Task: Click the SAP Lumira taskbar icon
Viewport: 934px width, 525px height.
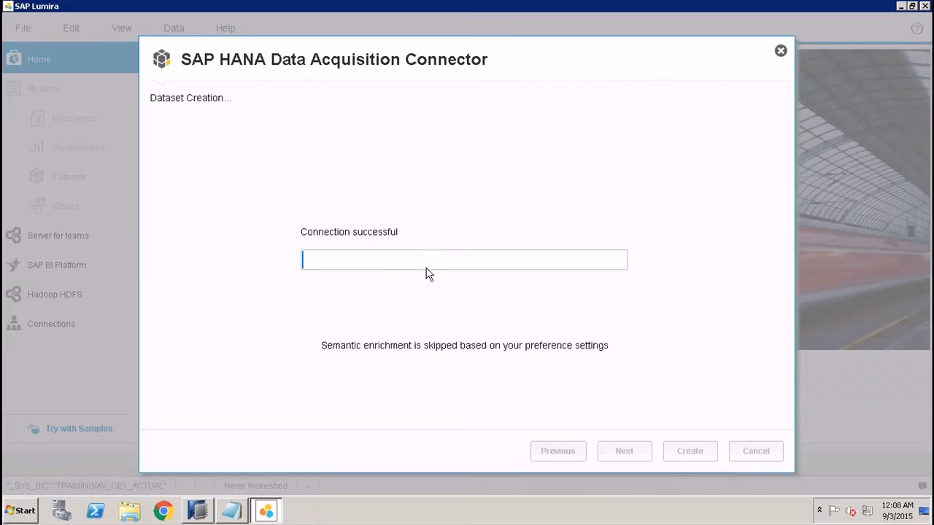Action: pyautogui.click(x=266, y=510)
